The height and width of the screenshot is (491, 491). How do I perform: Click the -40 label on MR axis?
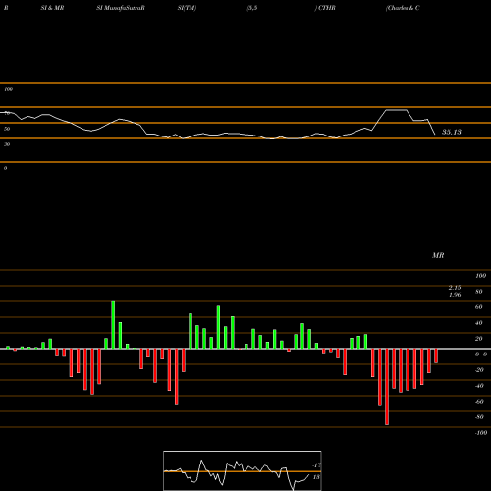pos(479,386)
